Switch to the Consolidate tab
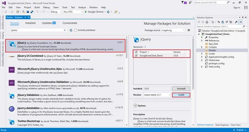 click(70, 23)
